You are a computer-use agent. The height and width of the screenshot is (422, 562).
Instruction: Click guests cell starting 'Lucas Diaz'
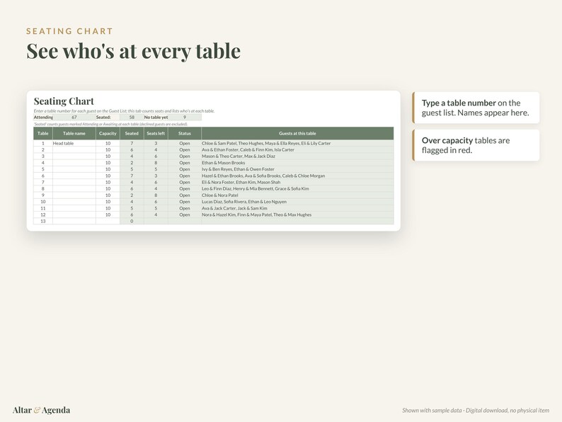[297, 202]
